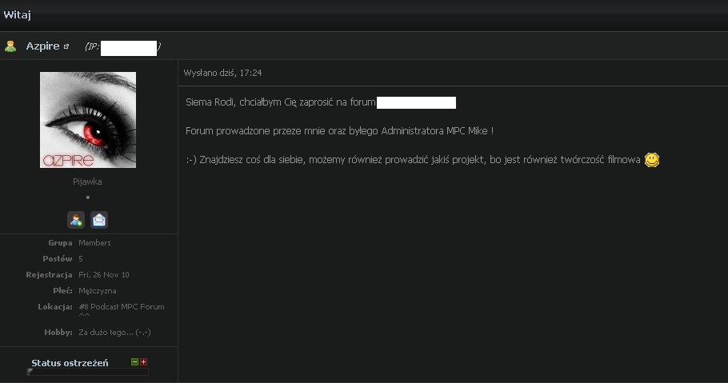Click the 'Fri, 26 Nov 10' registration date

point(104,275)
